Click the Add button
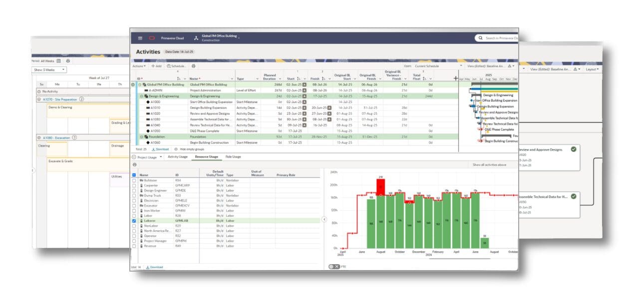 pos(156,66)
